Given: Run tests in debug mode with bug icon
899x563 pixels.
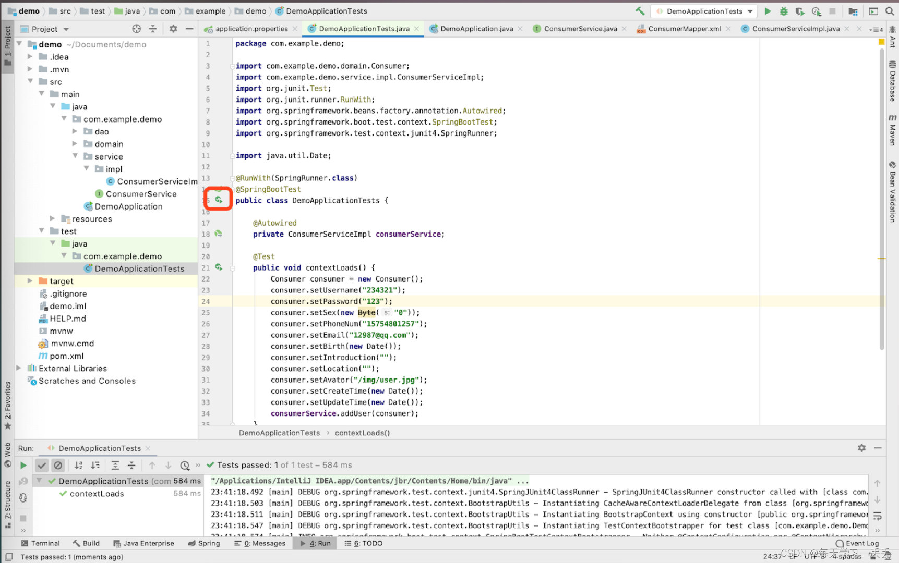Looking at the screenshot, I should (x=783, y=11).
